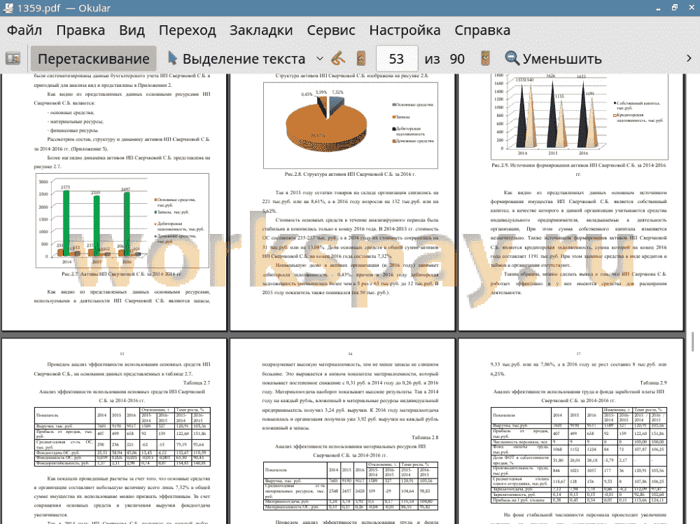
Task: Restore the Okular window size
Action: (x=675, y=8)
